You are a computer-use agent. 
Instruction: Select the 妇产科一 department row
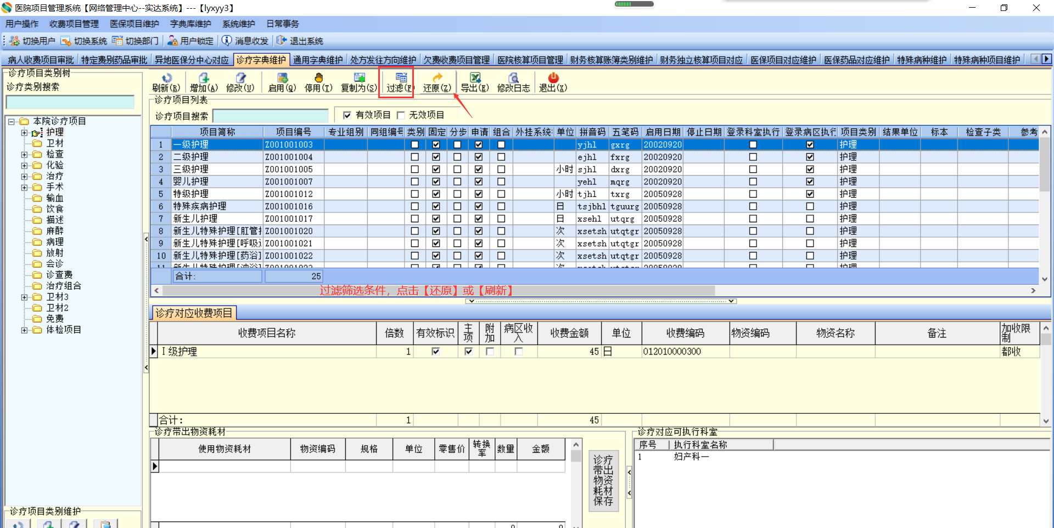click(691, 457)
